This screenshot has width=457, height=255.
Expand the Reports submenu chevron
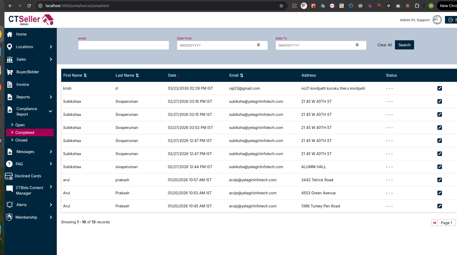point(51,97)
